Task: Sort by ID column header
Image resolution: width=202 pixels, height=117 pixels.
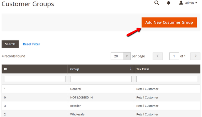Action: [35, 69]
